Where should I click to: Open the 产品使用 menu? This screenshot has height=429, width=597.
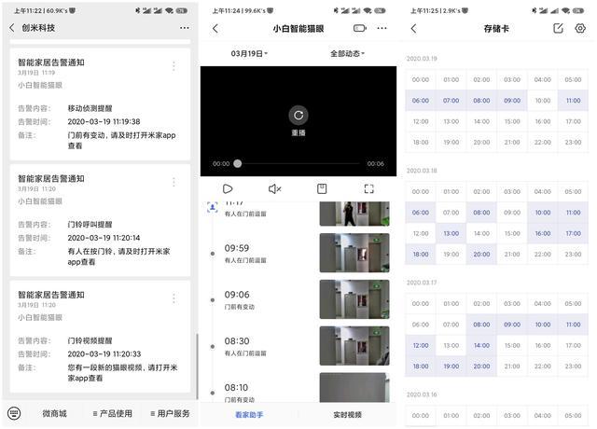coord(113,413)
